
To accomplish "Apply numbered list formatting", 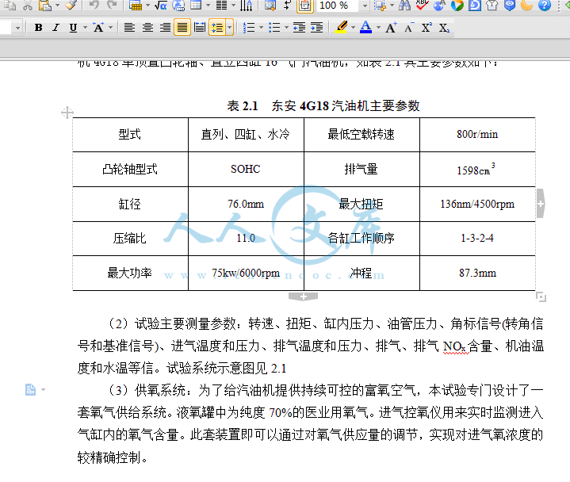I will [x=249, y=28].
